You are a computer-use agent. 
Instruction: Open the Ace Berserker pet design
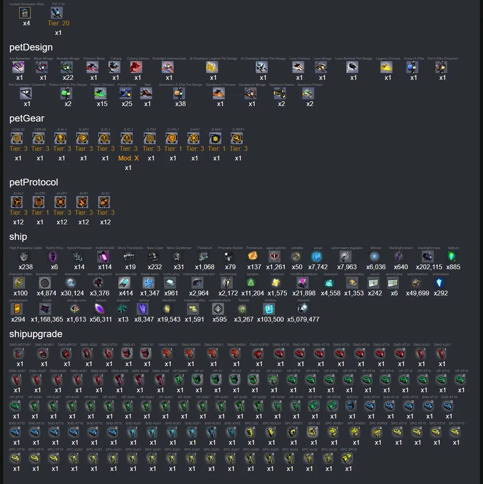click(18, 67)
